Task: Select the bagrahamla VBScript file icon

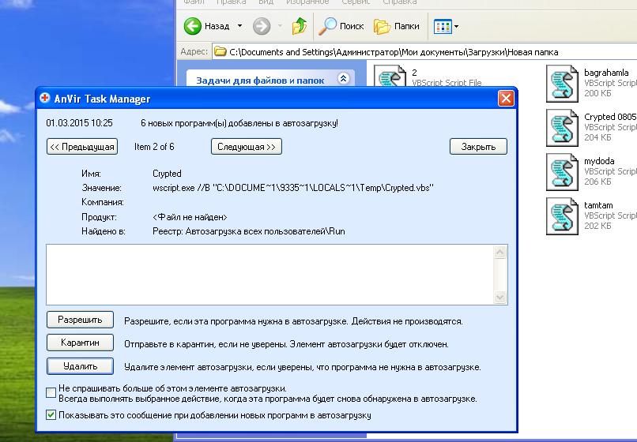Action: click(x=562, y=84)
